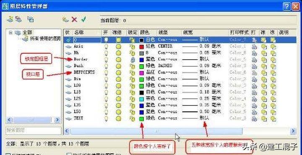Click freeze sun icon for Dash layer
Screen dimensions: 302x155
coord(119,66)
